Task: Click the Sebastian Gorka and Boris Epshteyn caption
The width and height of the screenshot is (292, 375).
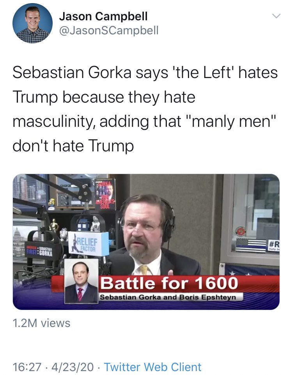Action: 168,297
